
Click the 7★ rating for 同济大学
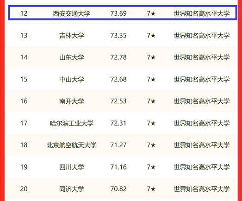(x=151, y=189)
